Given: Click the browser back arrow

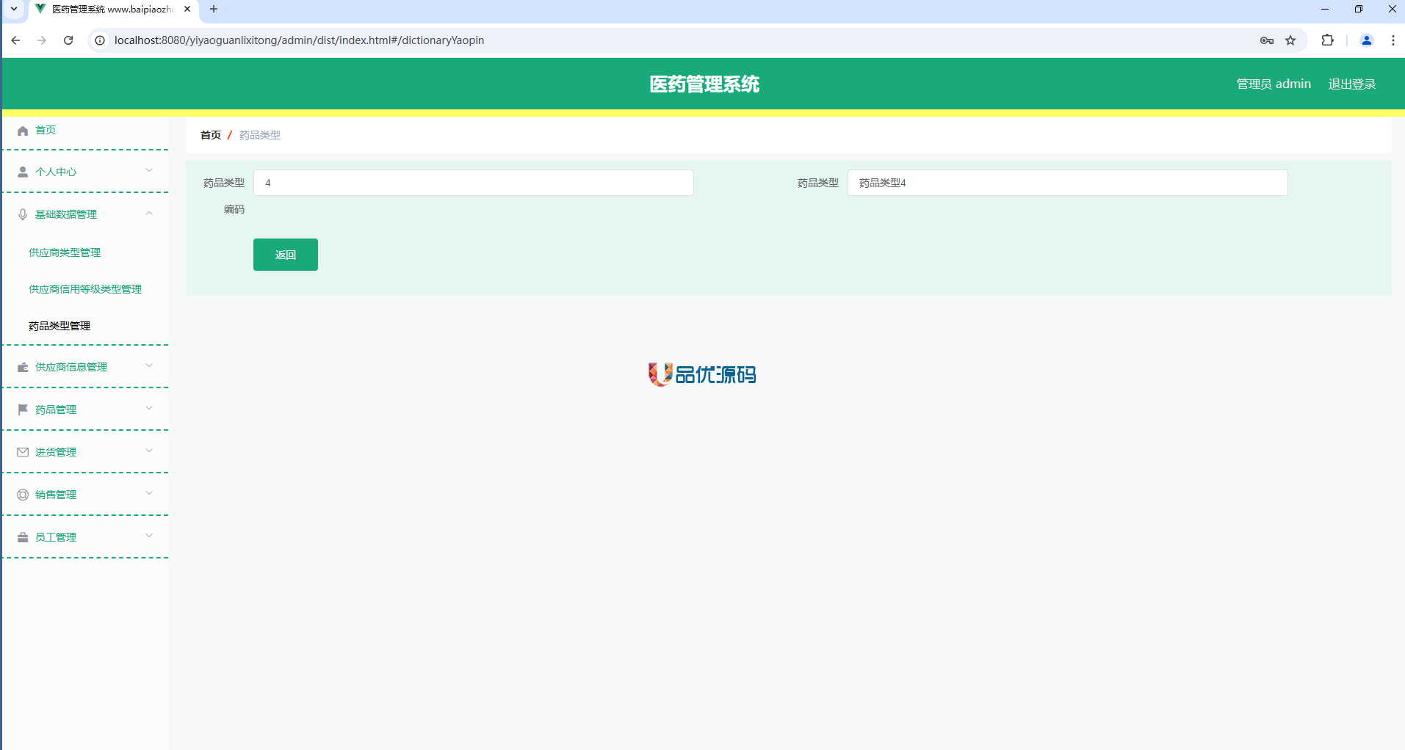Looking at the screenshot, I should 15,40.
